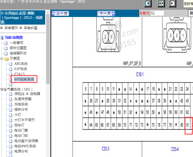Click page icon beside ESP系统
This screenshot has width=193, height=157.
(11, 69)
